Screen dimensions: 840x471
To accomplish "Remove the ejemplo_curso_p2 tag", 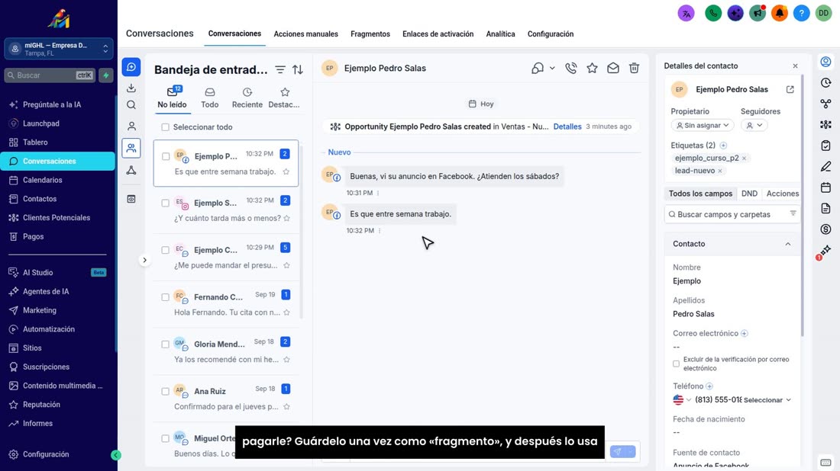I will (744, 159).
